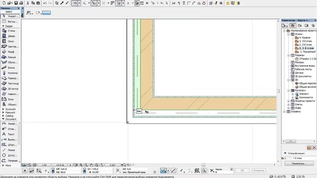Collapse the Этажи node in Navigator
Screen dimensions: 317x178
coord(288,34)
